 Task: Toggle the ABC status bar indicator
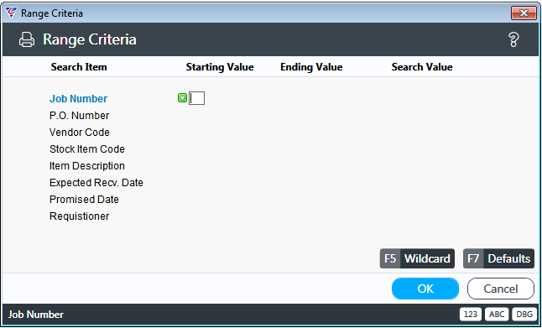tap(497, 315)
